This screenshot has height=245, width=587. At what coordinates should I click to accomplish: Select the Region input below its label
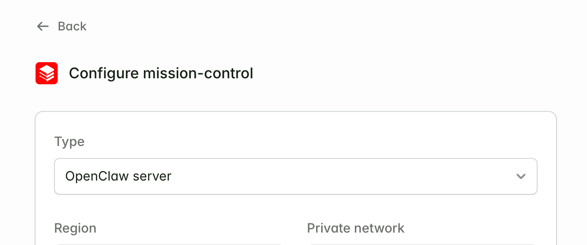point(168,244)
